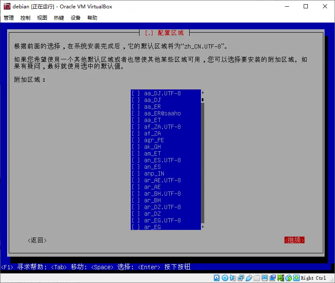Maximize the VirtualBox debian window

click(x=306, y=6)
